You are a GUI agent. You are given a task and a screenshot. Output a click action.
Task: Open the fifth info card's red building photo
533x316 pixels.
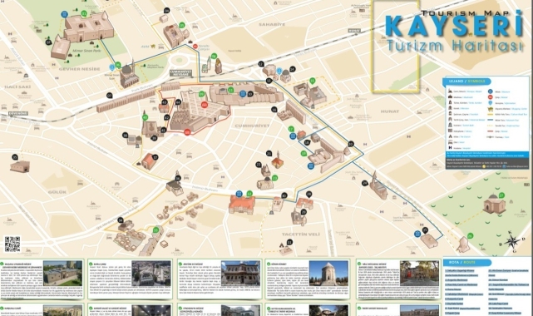click(x=419, y=274)
